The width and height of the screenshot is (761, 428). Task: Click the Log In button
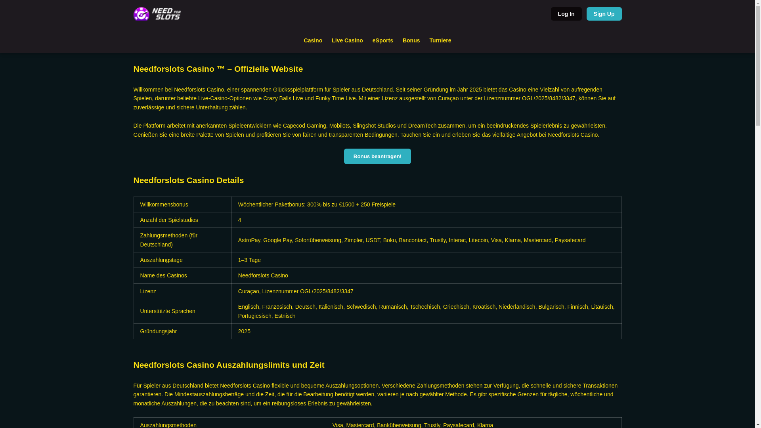[566, 14]
